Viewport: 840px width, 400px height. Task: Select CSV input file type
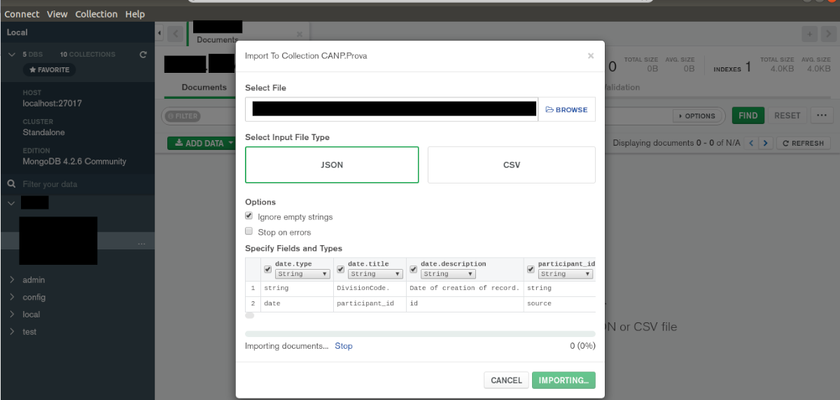[512, 165]
